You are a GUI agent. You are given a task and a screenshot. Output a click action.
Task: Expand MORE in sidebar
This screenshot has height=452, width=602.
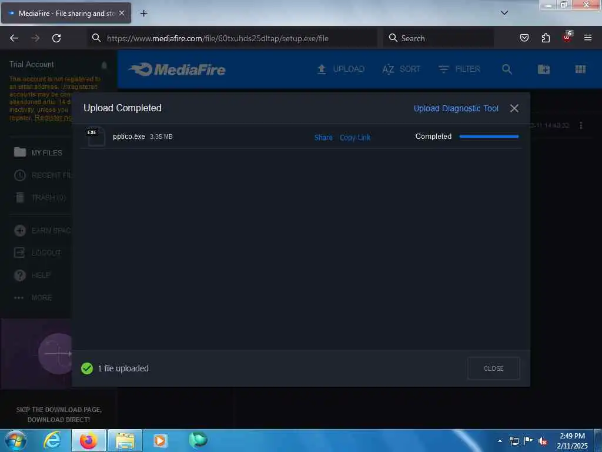tap(33, 297)
